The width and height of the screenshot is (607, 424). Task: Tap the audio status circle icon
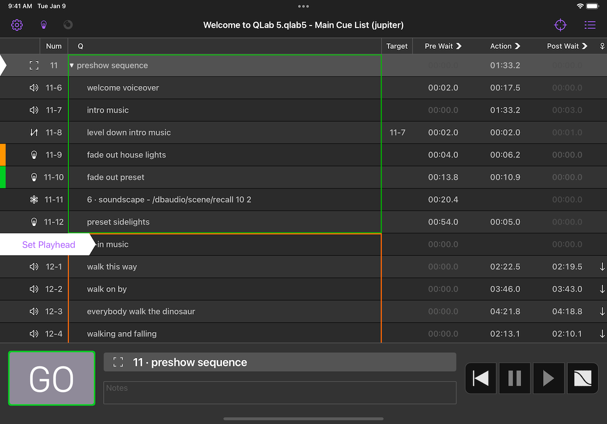[x=68, y=25]
